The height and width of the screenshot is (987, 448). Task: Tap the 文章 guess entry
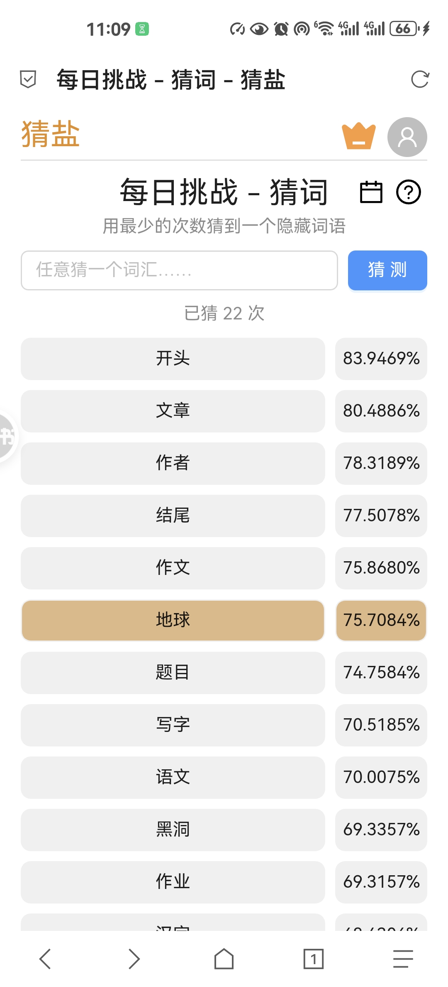(x=173, y=411)
